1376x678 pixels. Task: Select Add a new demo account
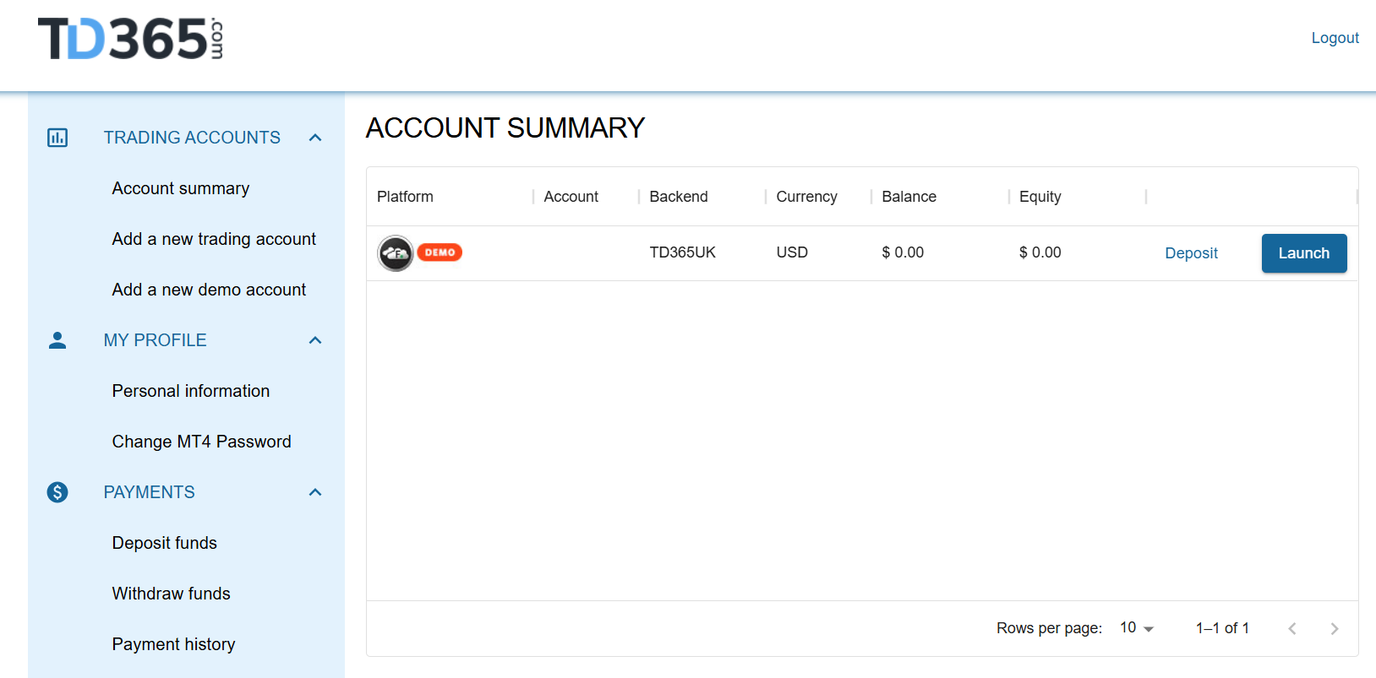209,290
